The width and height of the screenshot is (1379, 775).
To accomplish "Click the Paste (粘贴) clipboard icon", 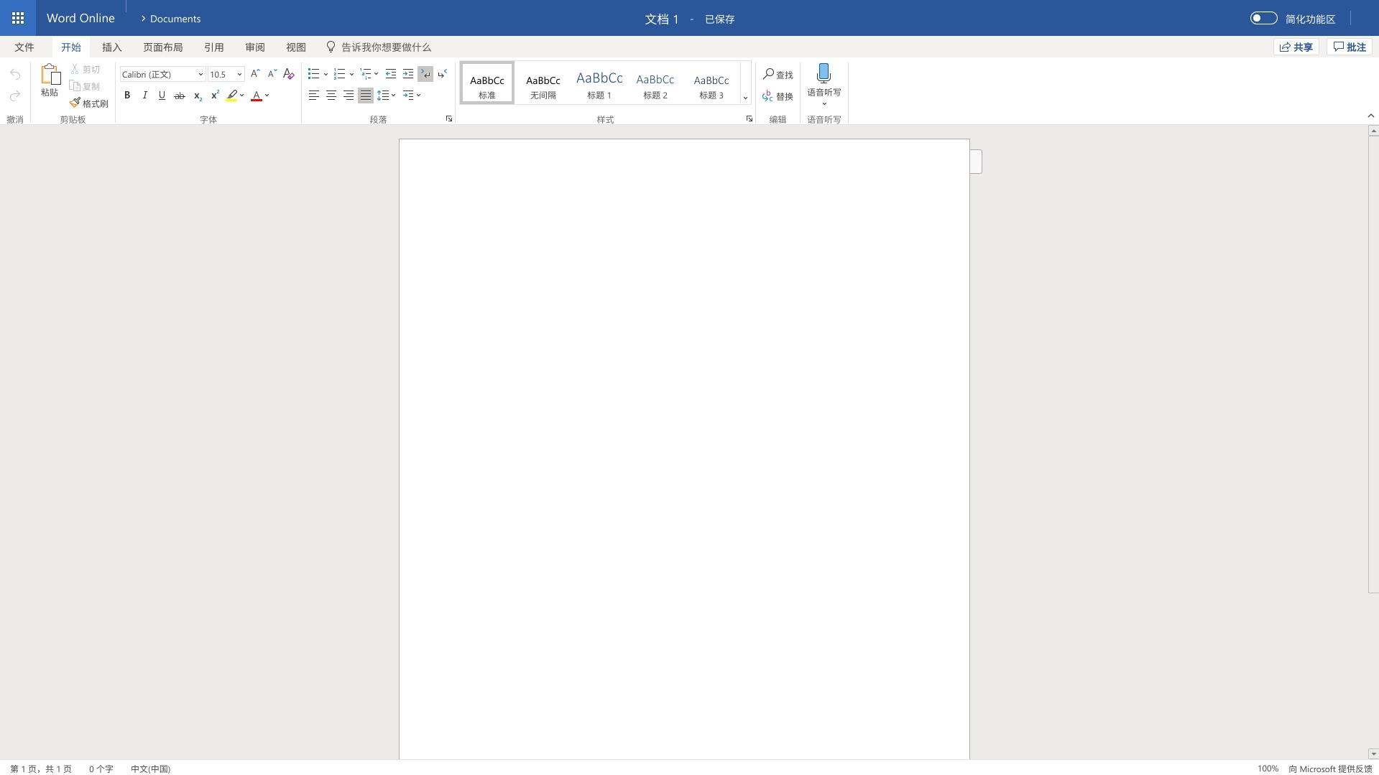I will (x=50, y=75).
